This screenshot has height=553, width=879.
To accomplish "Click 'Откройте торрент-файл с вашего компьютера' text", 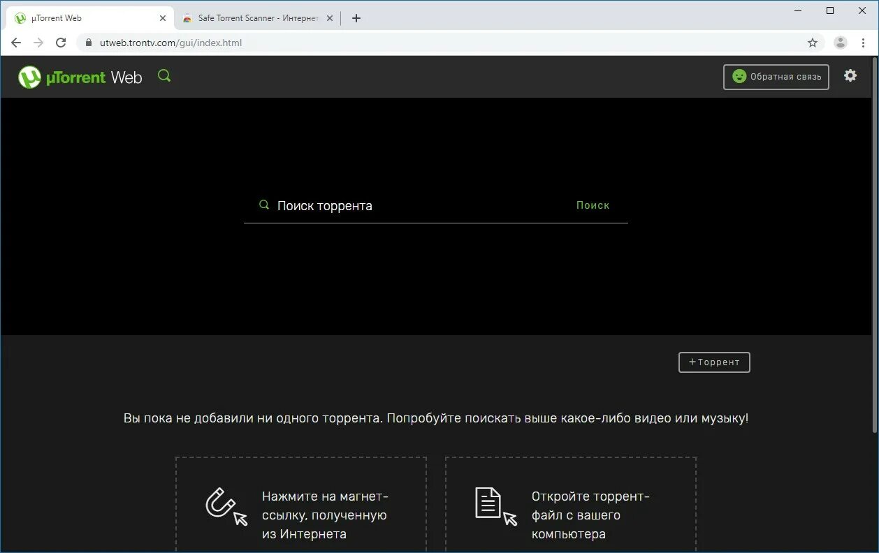I will (x=591, y=515).
